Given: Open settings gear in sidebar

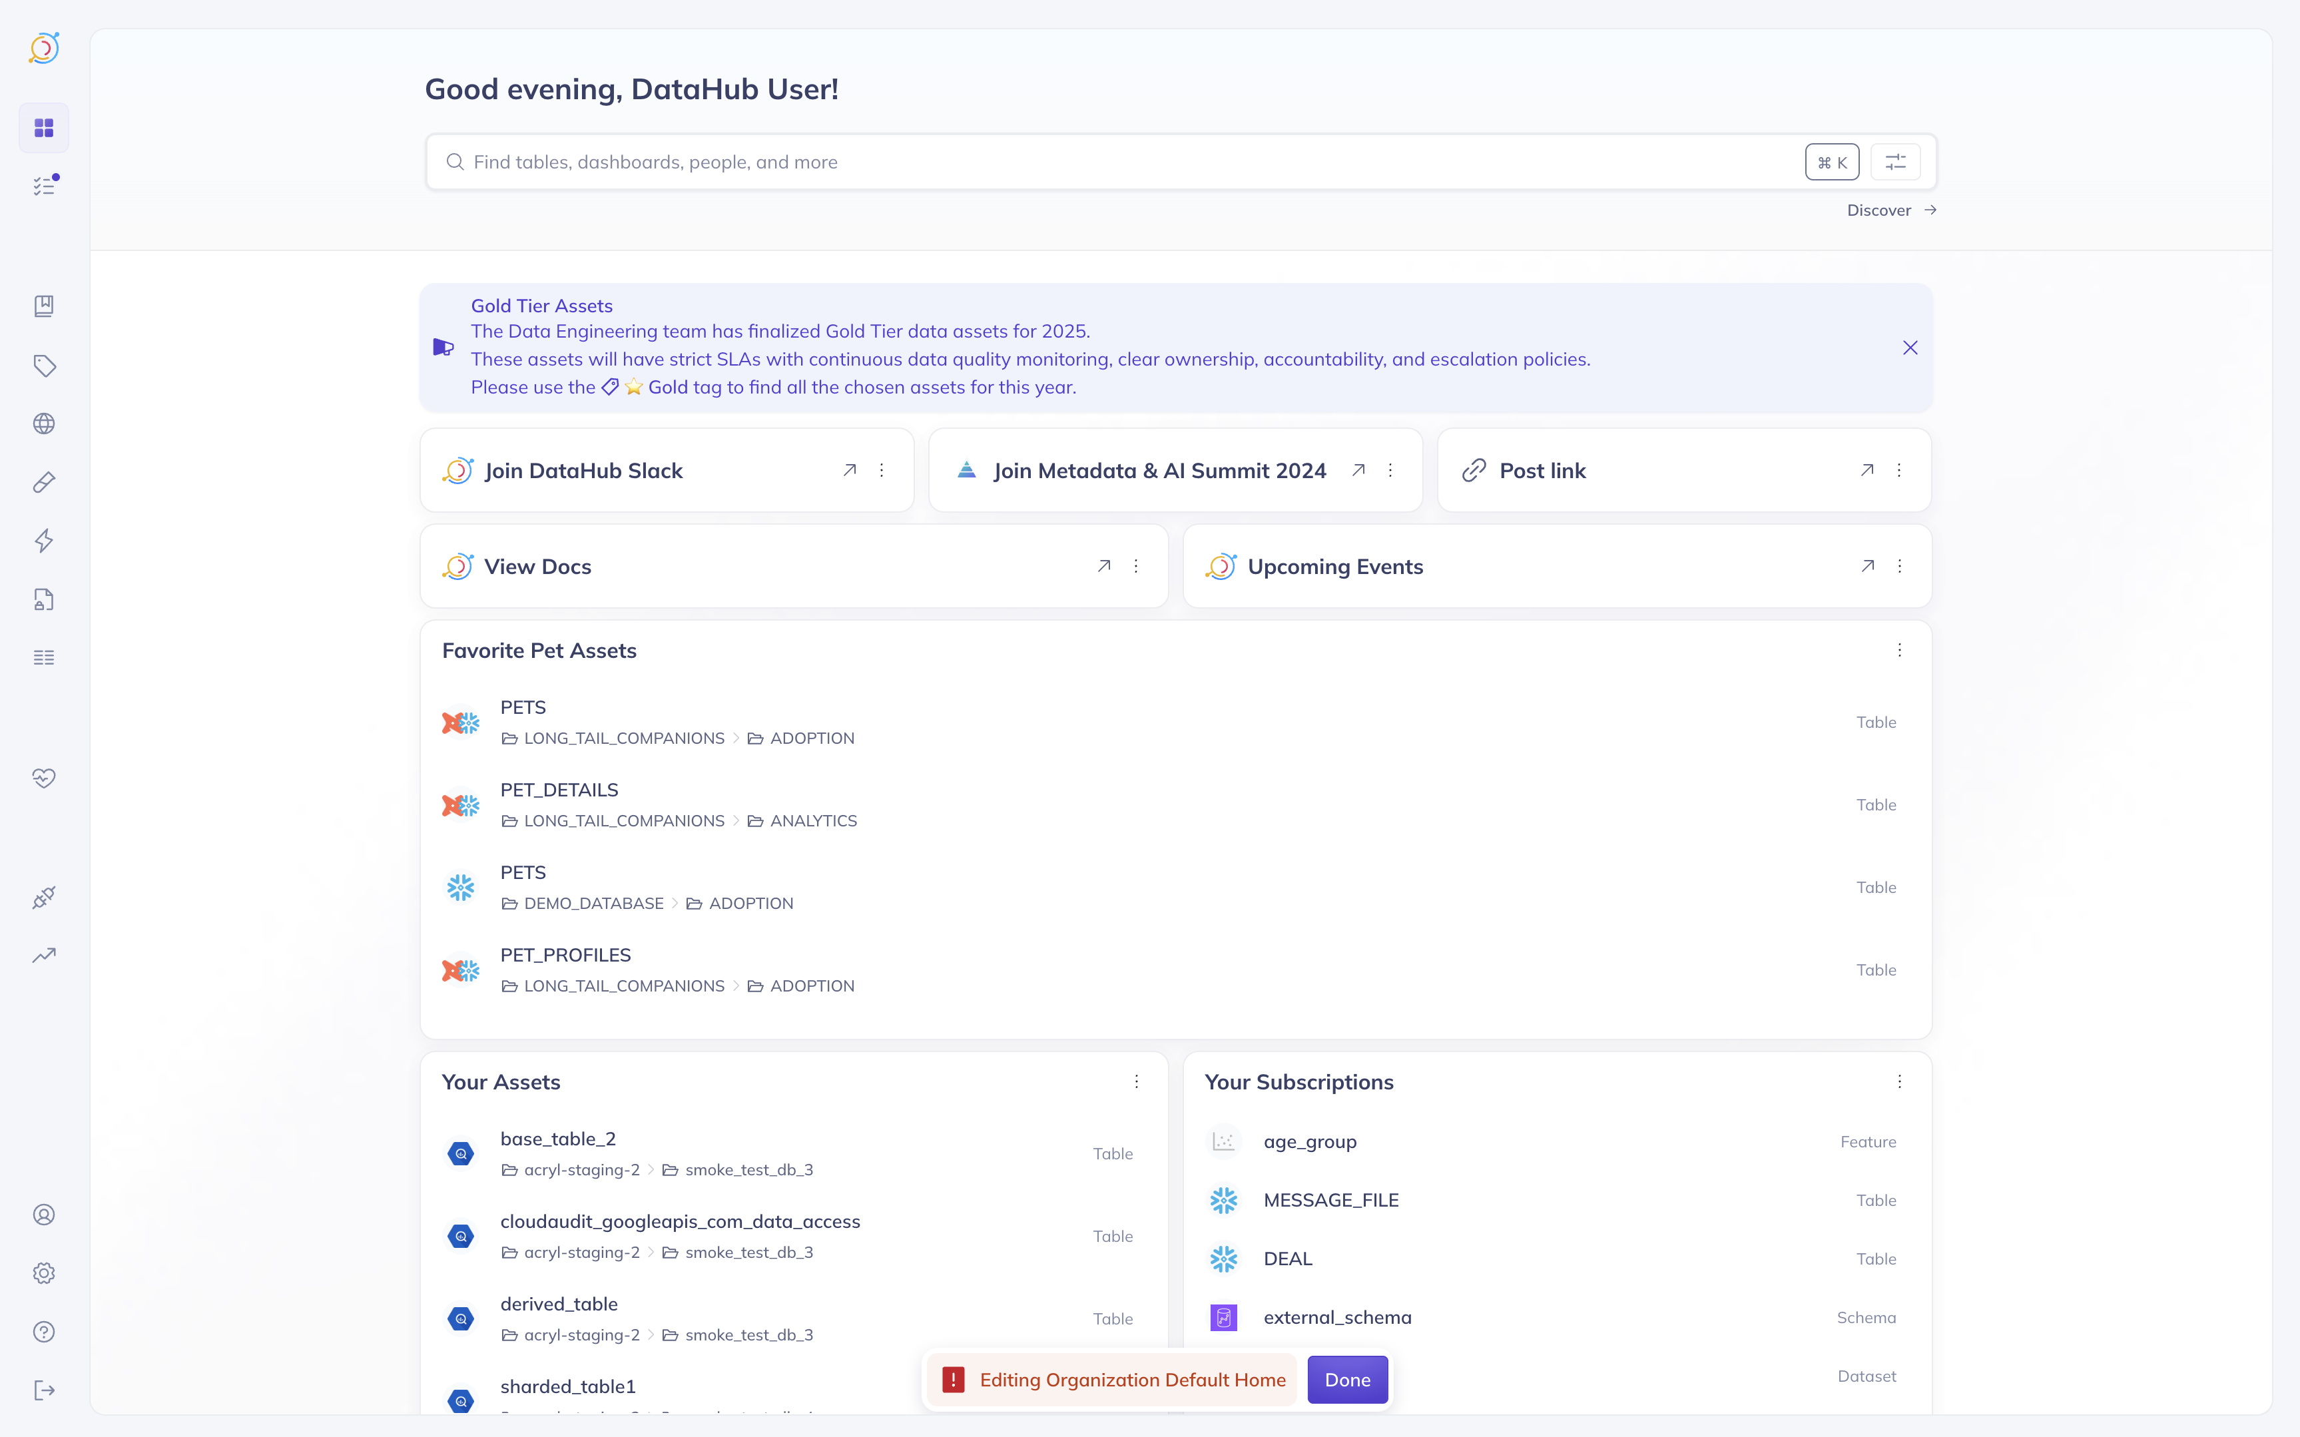Looking at the screenshot, I should pyautogui.click(x=44, y=1273).
